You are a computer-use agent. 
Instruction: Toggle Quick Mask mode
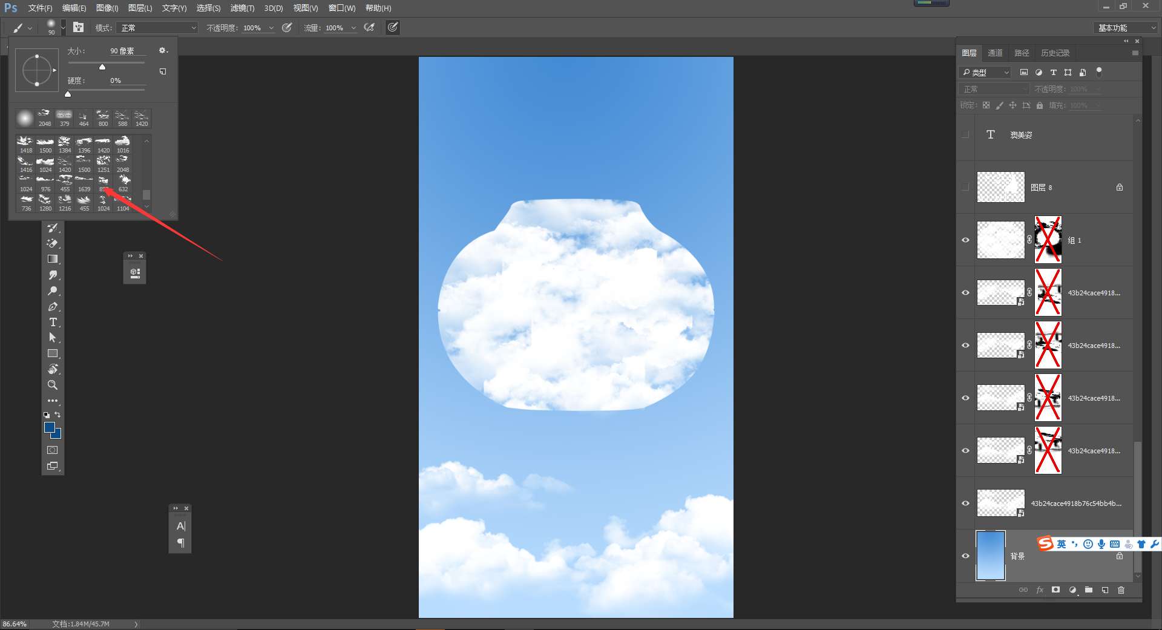click(x=53, y=450)
